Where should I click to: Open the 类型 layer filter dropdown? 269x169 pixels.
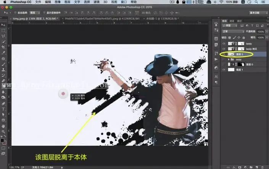230,26
